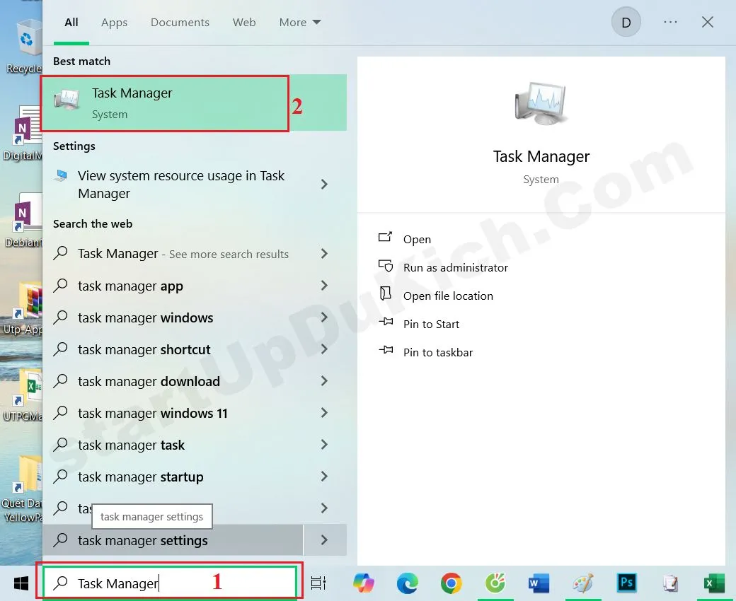Expand the More filter dropdown

click(x=299, y=22)
